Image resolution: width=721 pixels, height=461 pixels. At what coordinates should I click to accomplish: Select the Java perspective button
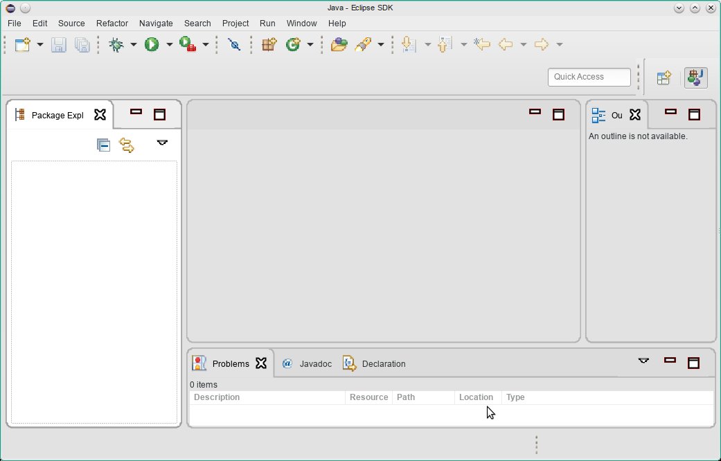pos(695,78)
